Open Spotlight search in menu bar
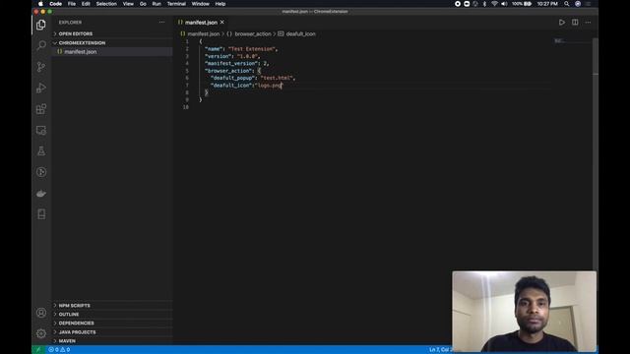This screenshot has height=354, width=630. click(567, 4)
